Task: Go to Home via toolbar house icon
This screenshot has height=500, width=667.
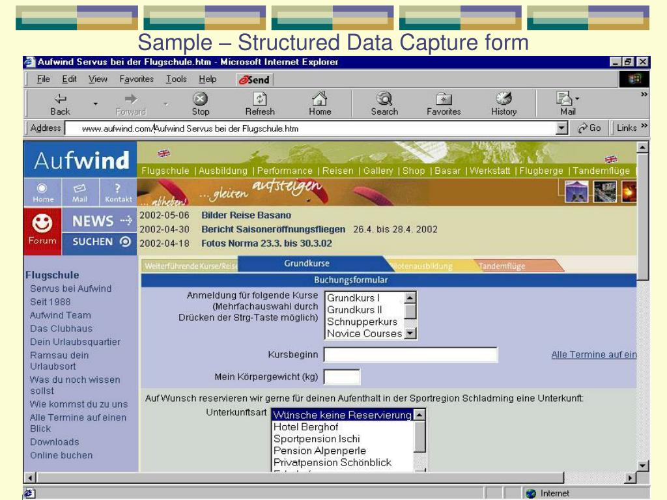Action: (x=320, y=99)
